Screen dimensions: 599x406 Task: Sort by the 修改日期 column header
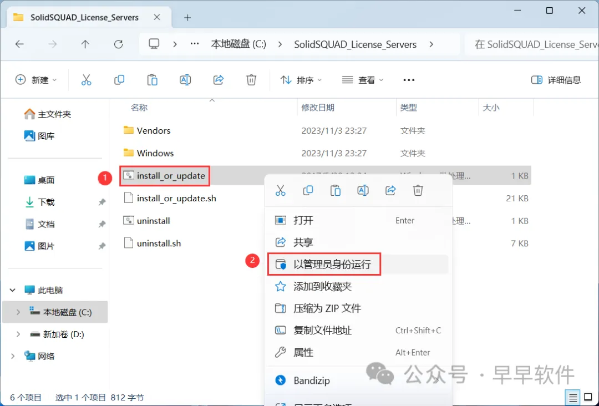(x=318, y=108)
